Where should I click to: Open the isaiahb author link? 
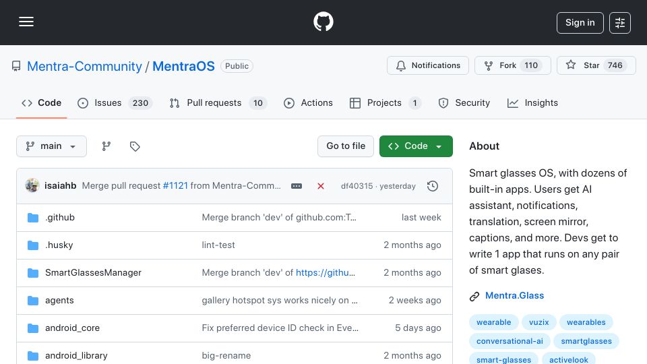pyautogui.click(x=60, y=186)
